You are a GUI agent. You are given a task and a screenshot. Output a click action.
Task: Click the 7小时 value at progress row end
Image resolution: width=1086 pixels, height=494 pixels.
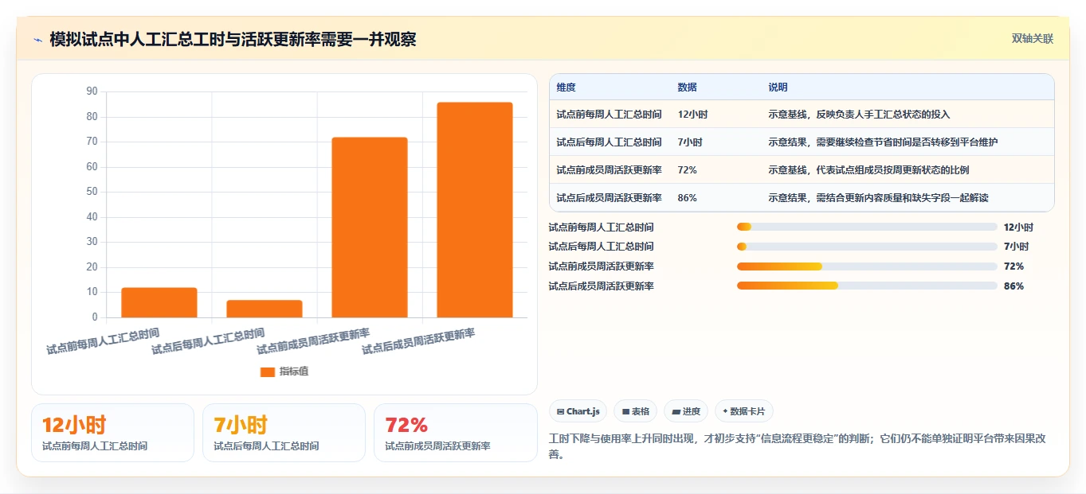(x=1016, y=247)
